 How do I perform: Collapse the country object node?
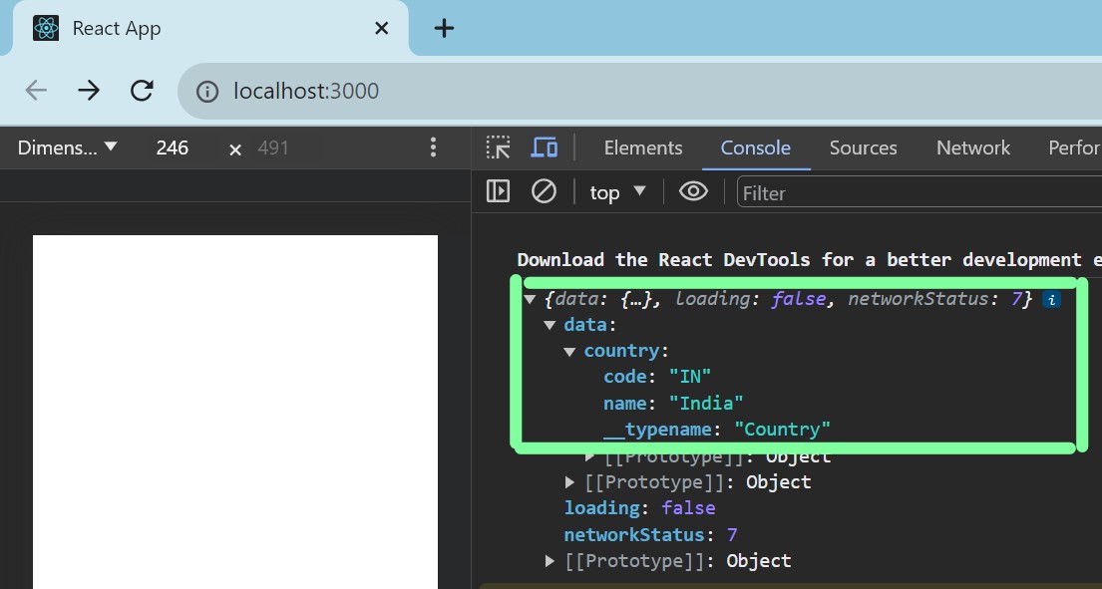coord(569,351)
